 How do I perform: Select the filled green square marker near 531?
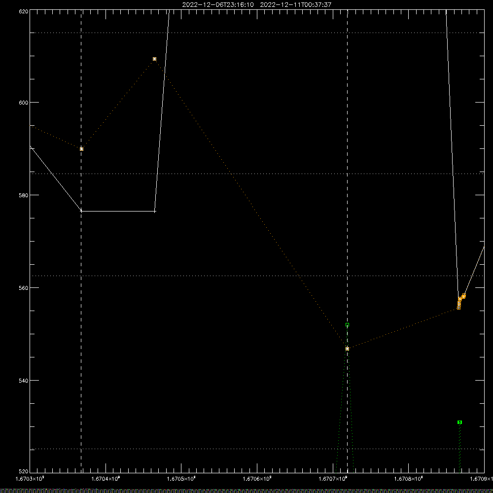[459, 423]
